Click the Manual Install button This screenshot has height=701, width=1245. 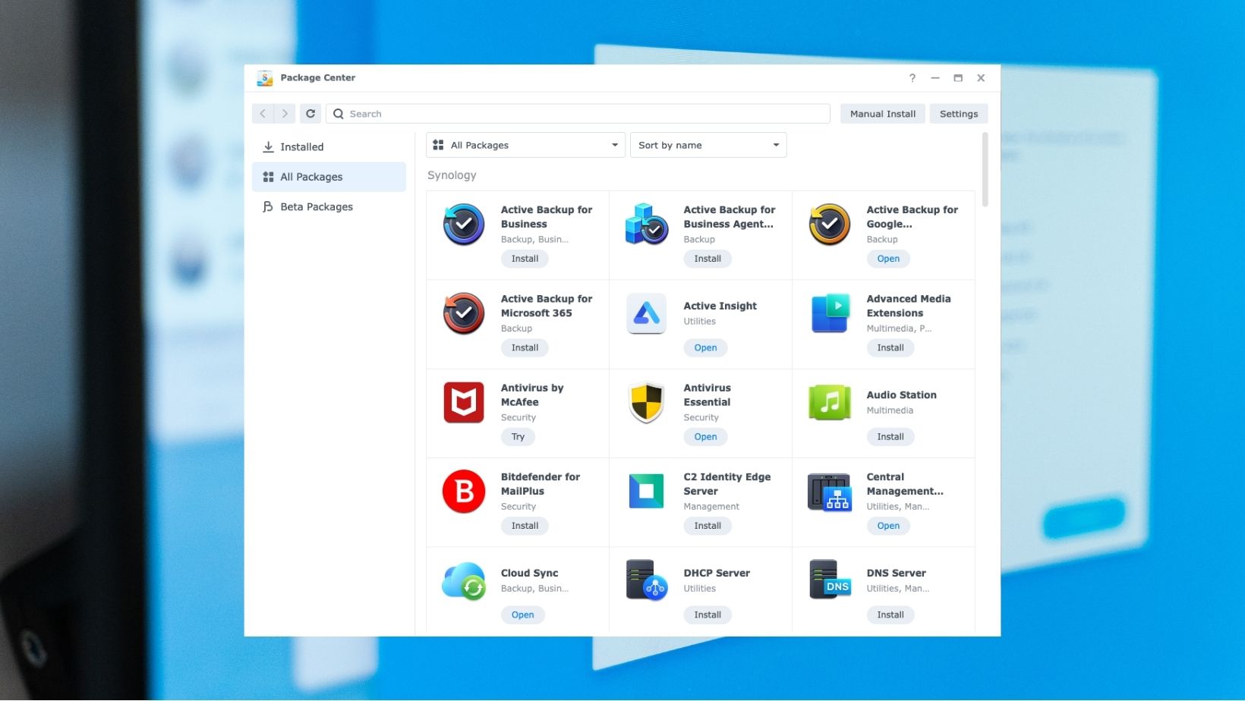pyautogui.click(x=883, y=114)
